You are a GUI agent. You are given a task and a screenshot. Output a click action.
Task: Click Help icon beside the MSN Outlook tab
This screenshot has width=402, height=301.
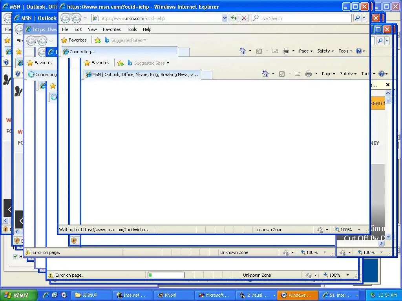[x=382, y=74]
